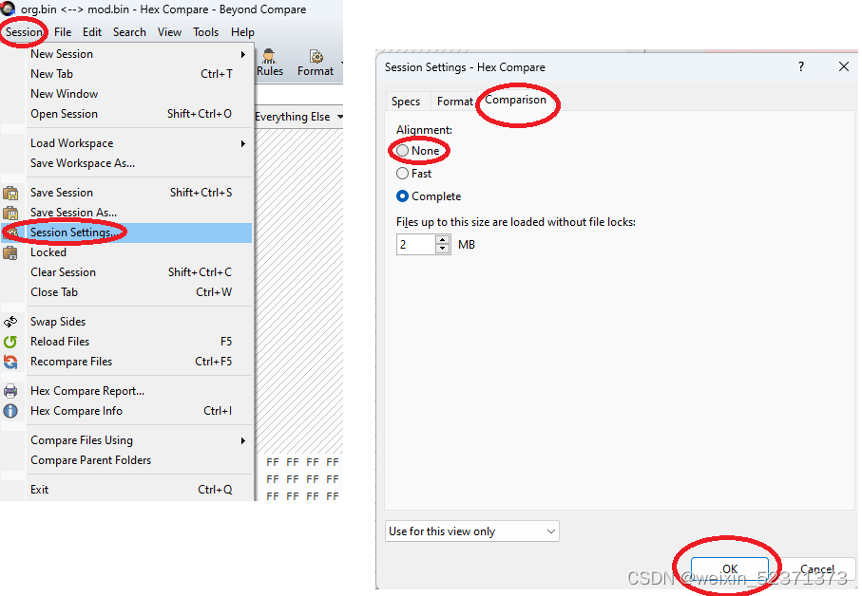This screenshot has width=862, height=596.
Task: Select the None alignment radio button
Action: tap(402, 150)
